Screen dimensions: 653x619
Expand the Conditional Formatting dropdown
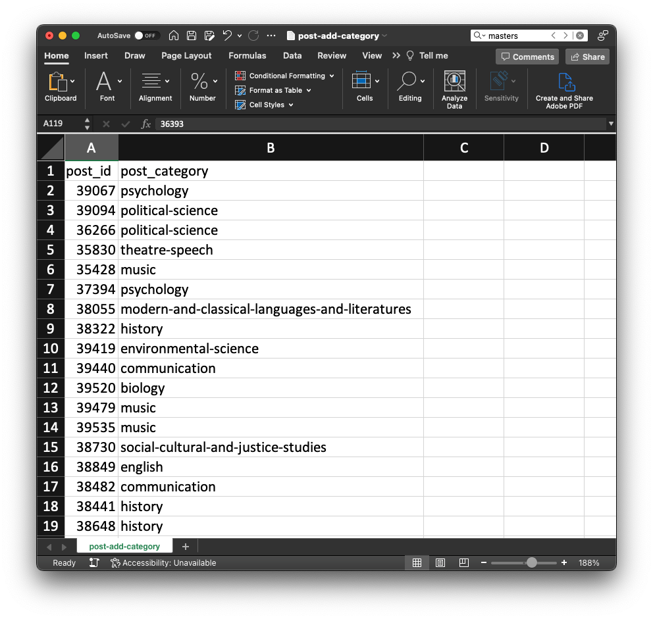pos(285,76)
